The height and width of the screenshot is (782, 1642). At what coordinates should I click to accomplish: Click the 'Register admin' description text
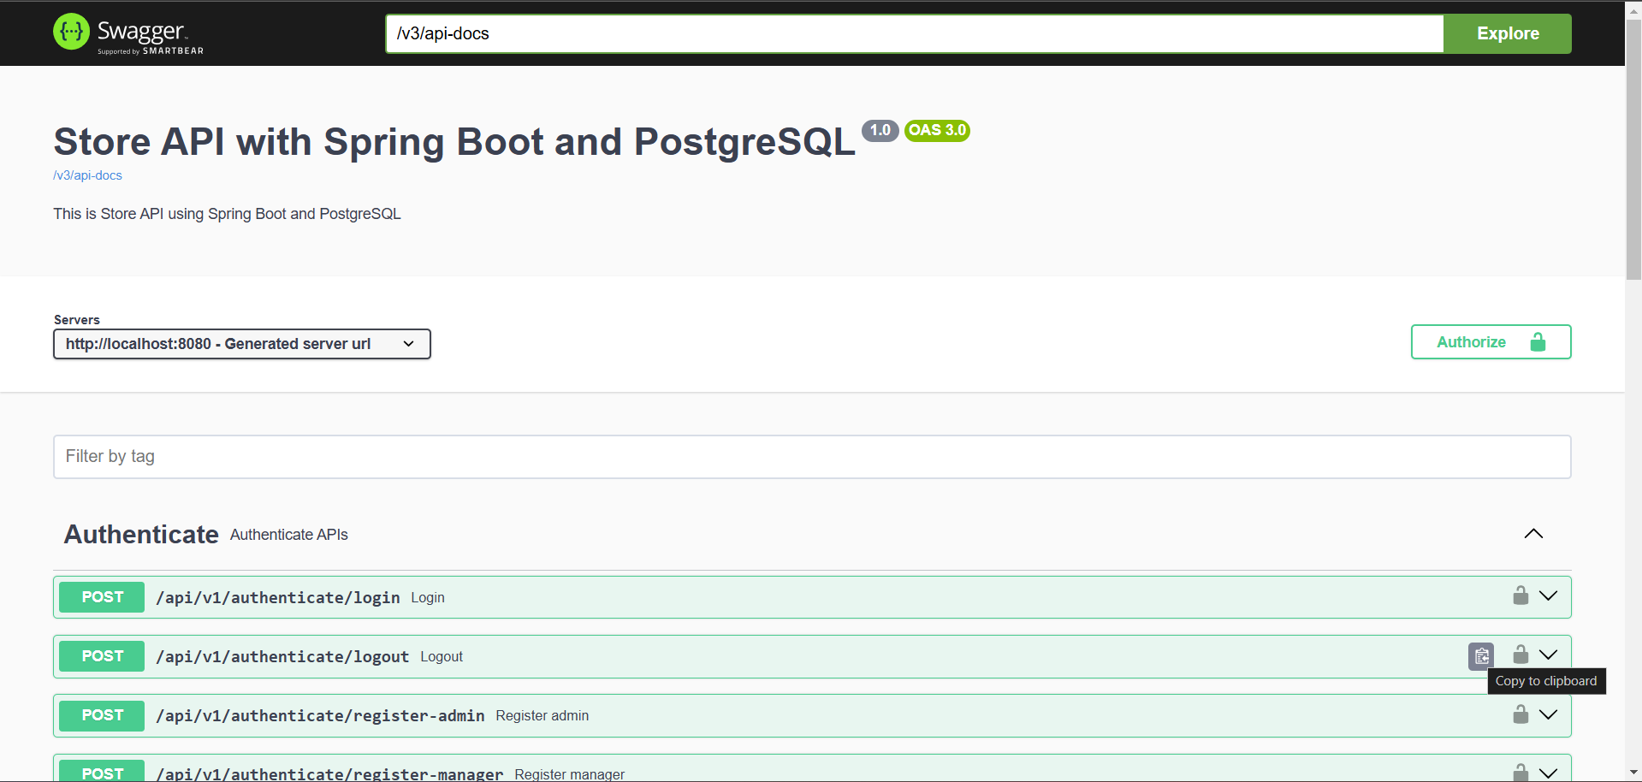542,715
